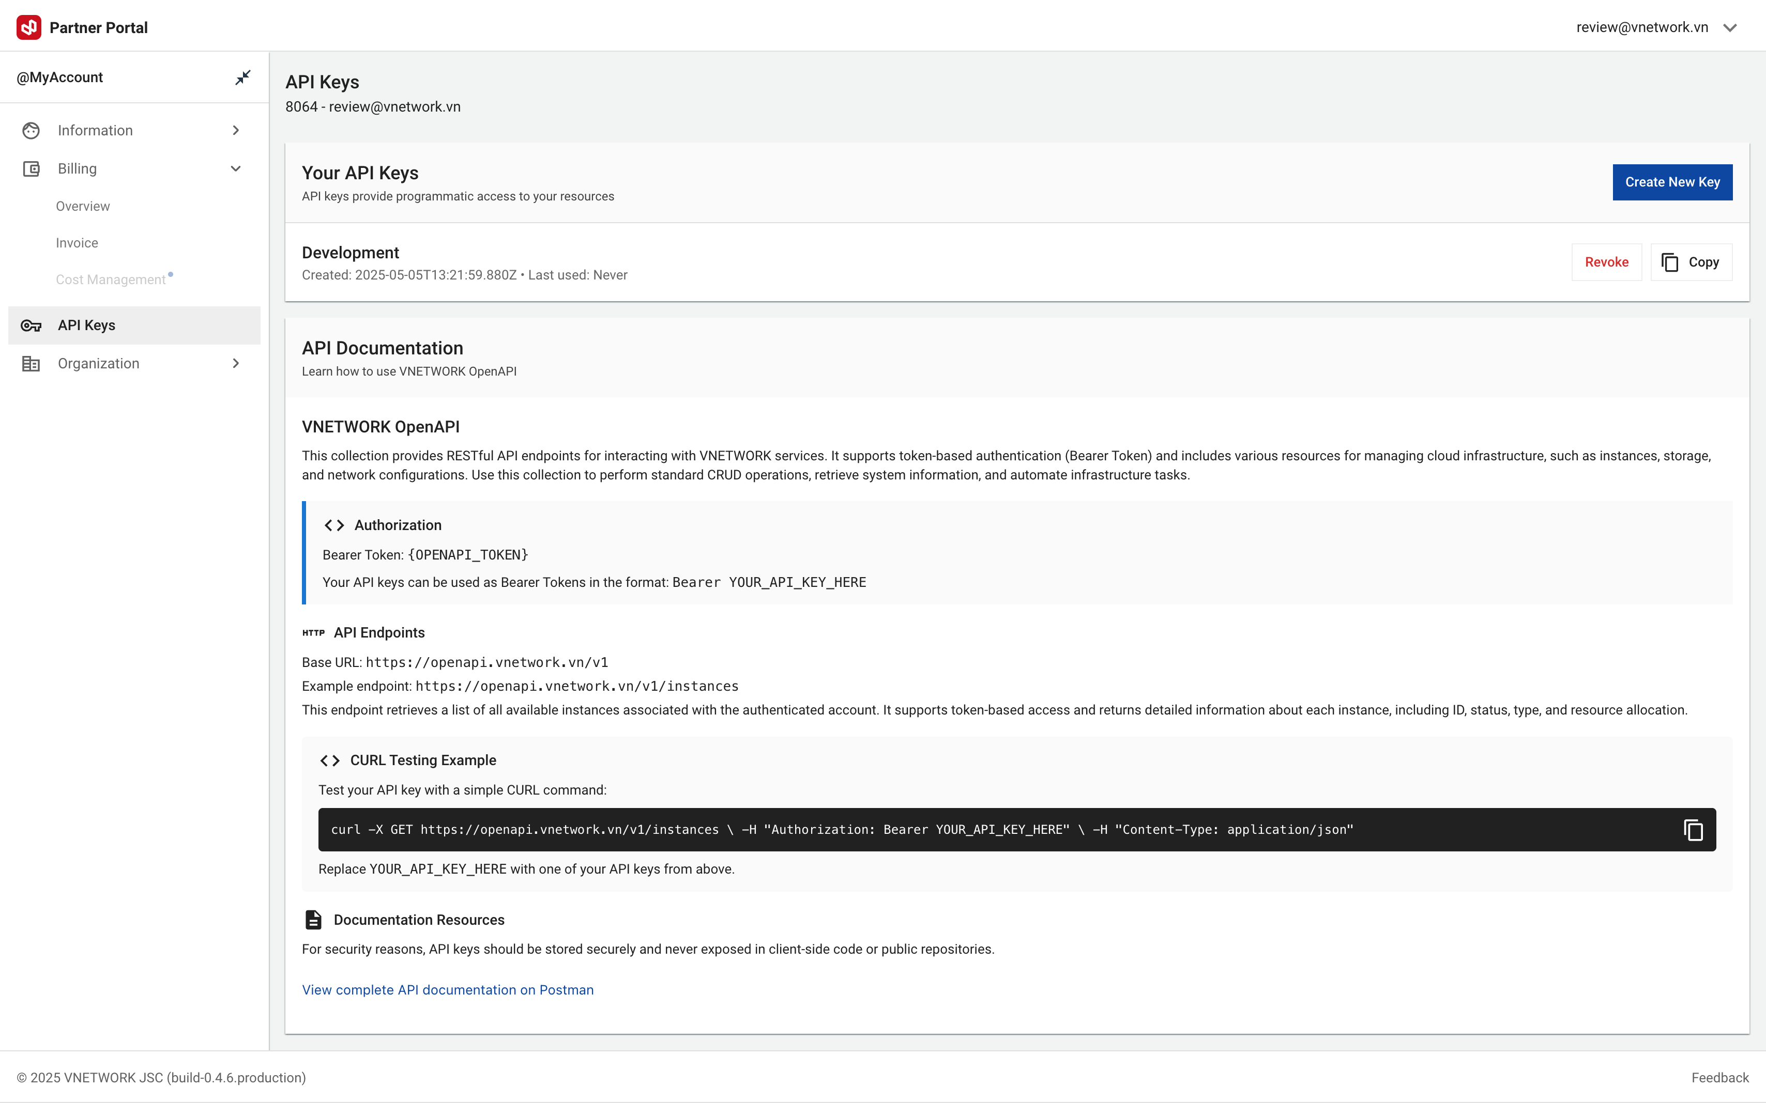Click the Organization building icon
The width and height of the screenshot is (1766, 1103).
tap(31, 363)
